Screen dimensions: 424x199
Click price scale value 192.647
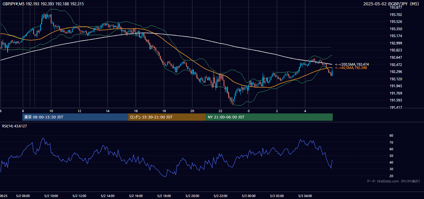(x=395, y=57)
